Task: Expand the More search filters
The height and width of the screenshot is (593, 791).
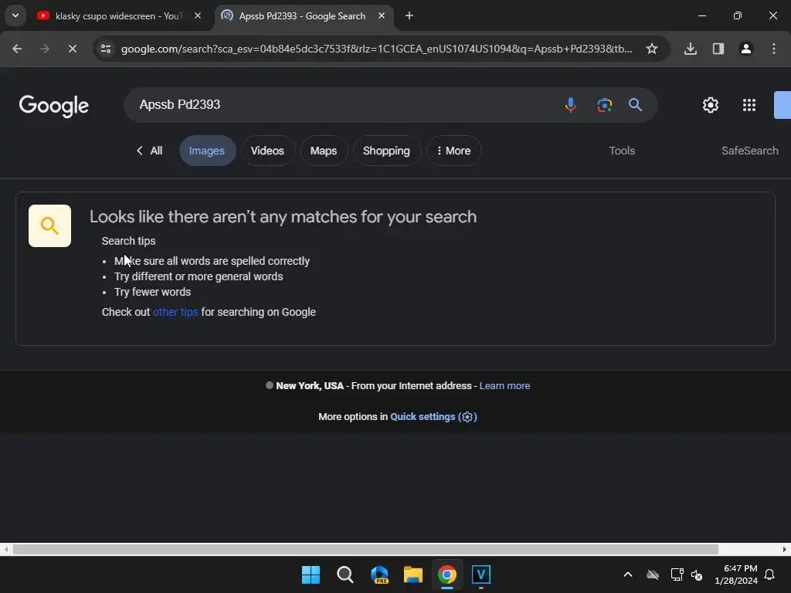Action: tap(453, 151)
